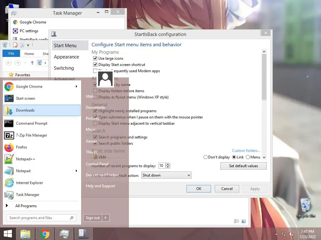Toggle Display Start menu adjacent to vertical taskbar
This screenshot has height=240, width=321.
pos(95,123)
